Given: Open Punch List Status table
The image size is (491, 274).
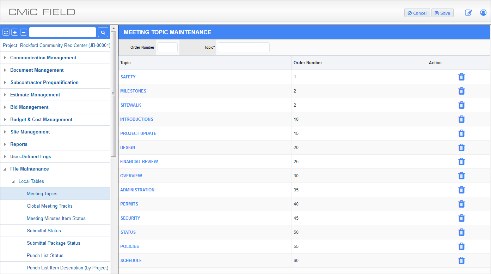Looking at the screenshot, I should pyautogui.click(x=45, y=255).
